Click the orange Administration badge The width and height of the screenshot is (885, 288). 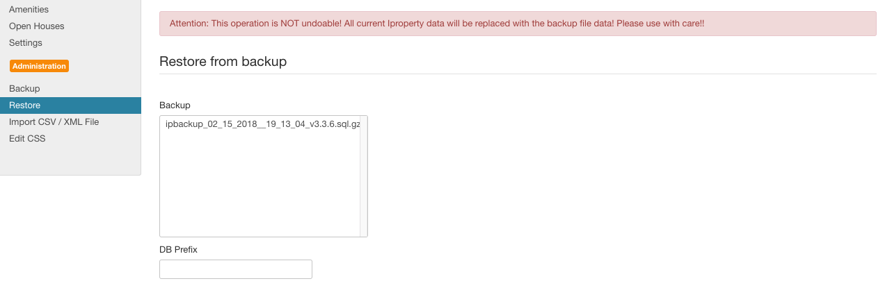point(39,66)
